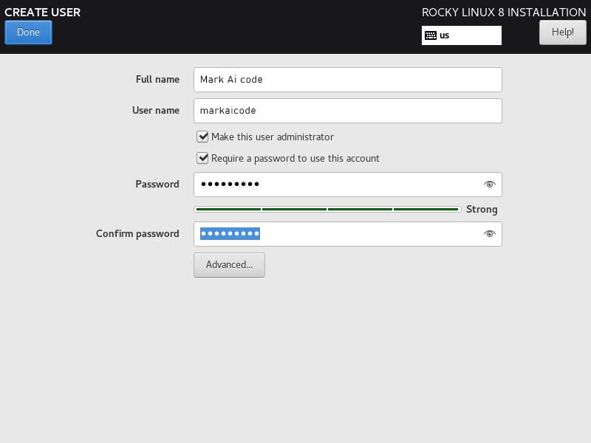
Task: Reveal password with eye icon in Password field
Action: (489, 185)
